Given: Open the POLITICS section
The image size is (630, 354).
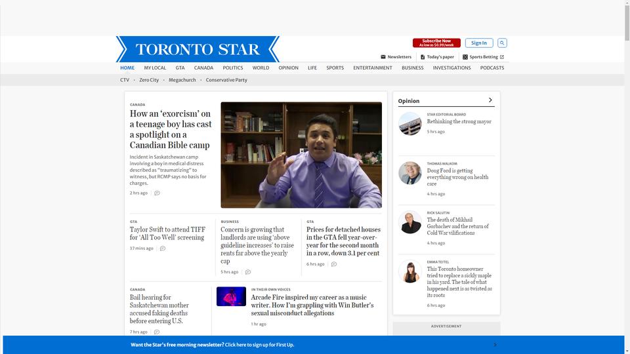Looking at the screenshot, I should coord(233,68).
